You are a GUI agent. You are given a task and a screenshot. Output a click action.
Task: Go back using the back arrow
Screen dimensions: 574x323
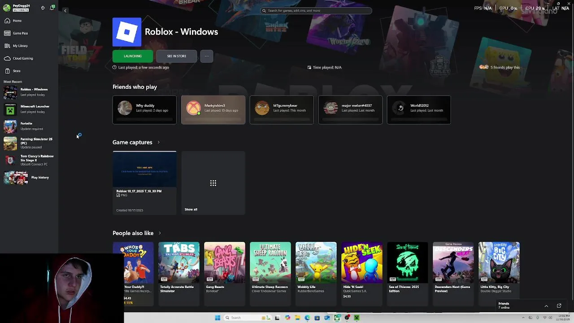point(65,10)
